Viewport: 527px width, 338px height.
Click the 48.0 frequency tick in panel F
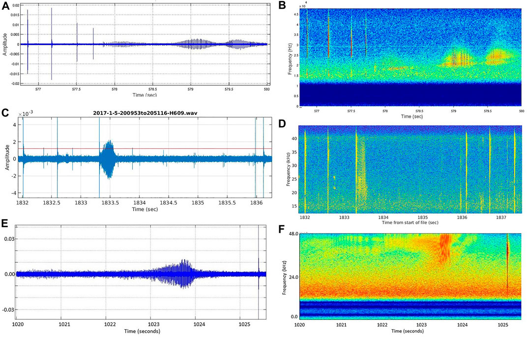(x=293, y=234)
